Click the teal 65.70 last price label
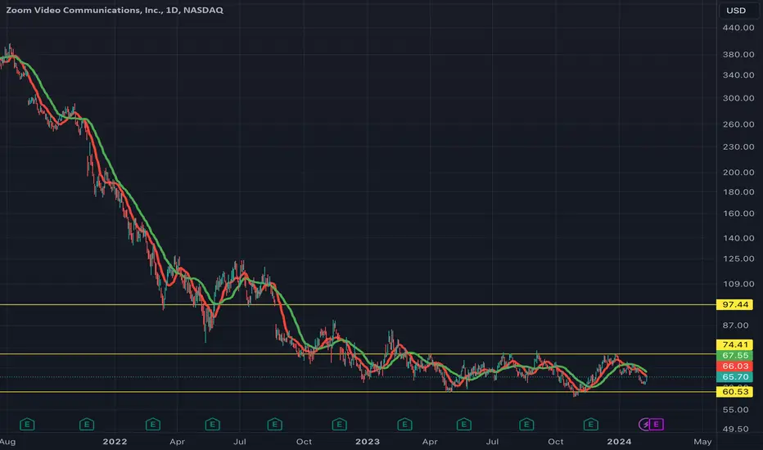 click(735, 377)
